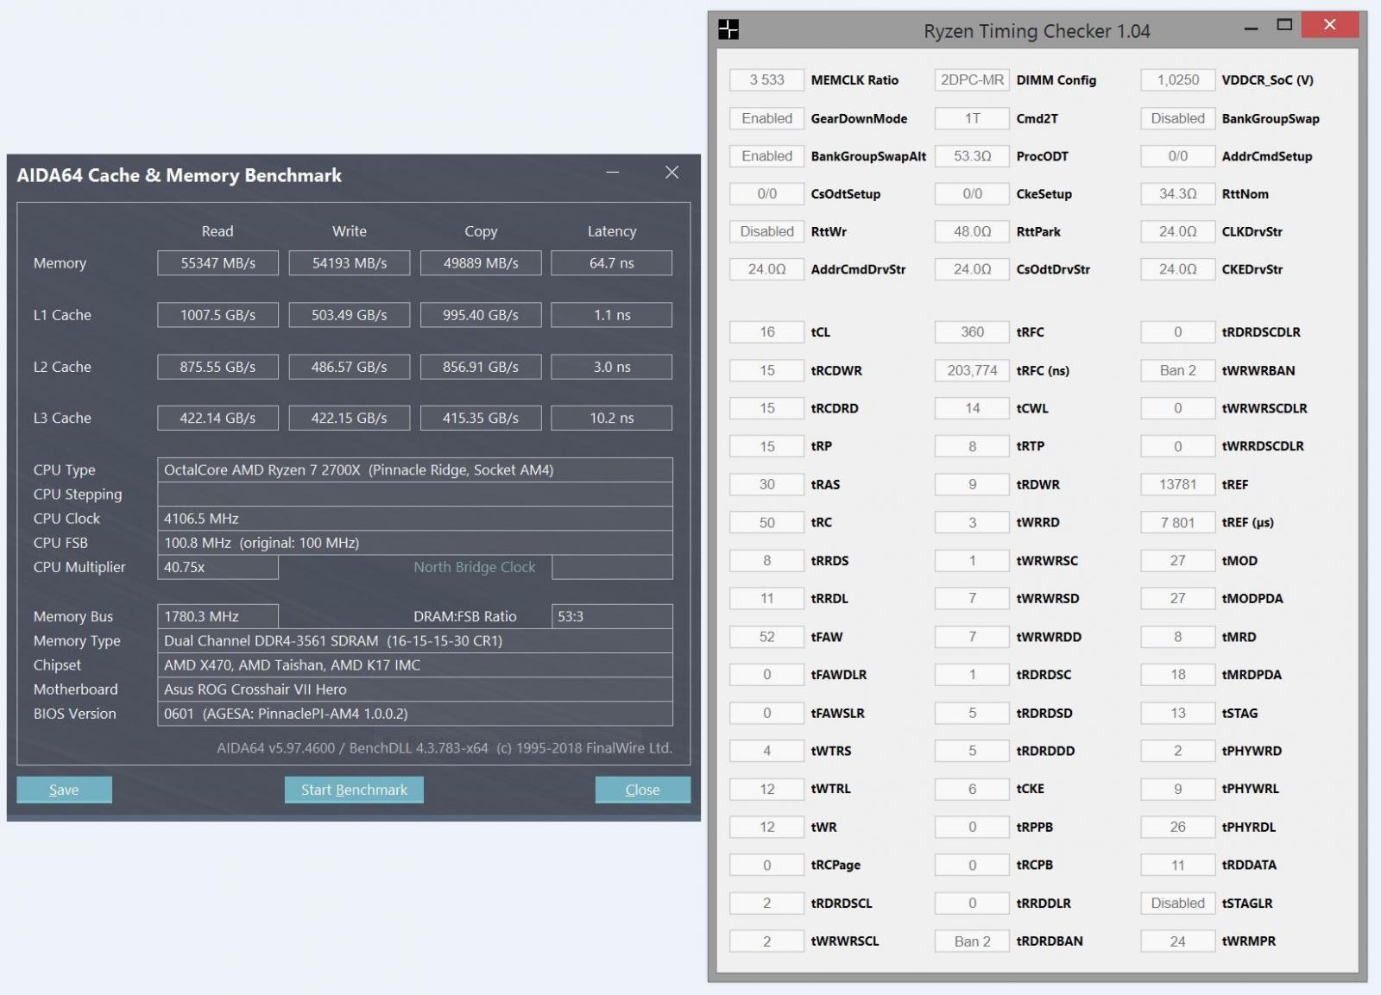The height and width of the screenshot is (995, 1381).
Task: Click the BankGroupSwapAlt value Enabled
Action: 766,155
